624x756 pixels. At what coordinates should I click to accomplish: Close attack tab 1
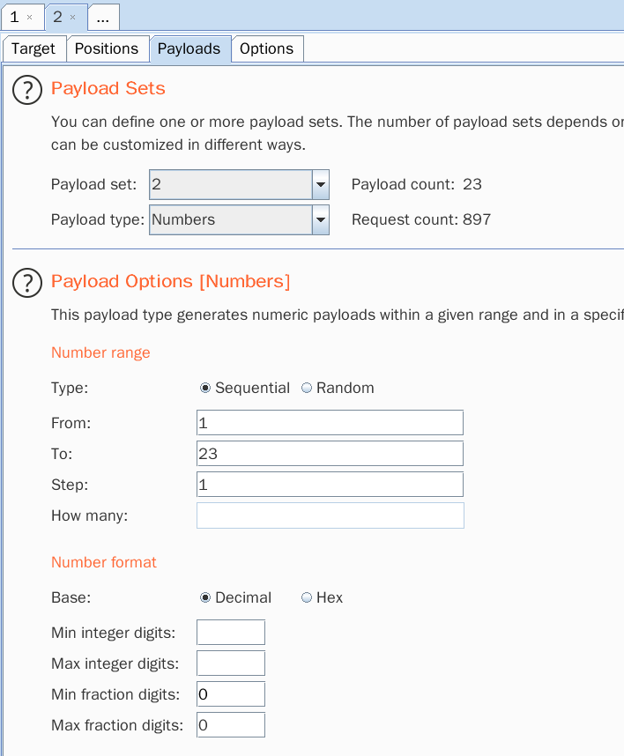click(x=29, y=18)
